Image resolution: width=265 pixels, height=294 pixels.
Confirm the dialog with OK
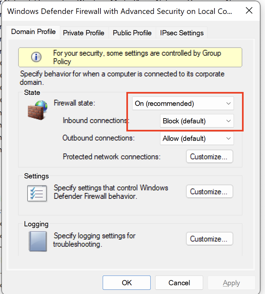[127, 283]
